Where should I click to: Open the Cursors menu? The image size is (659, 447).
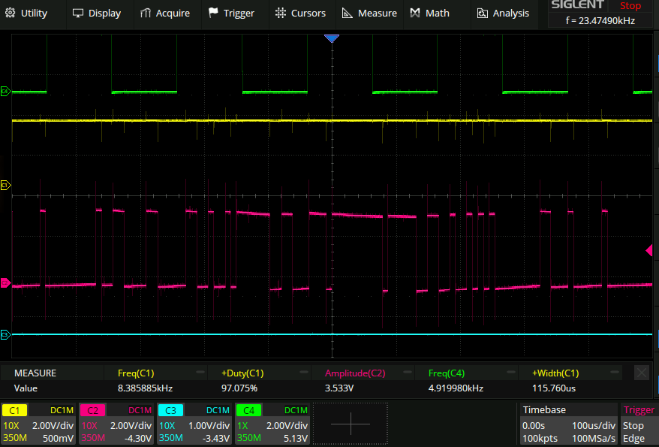click(x=300, y=13)
